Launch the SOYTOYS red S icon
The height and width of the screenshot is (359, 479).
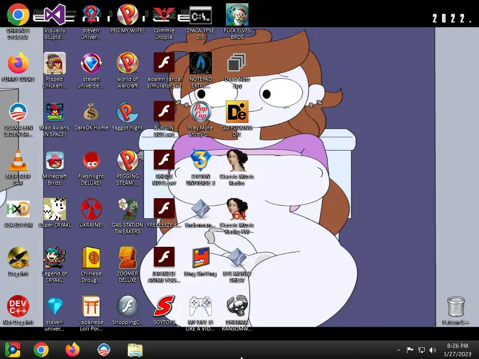coord(164,306)
